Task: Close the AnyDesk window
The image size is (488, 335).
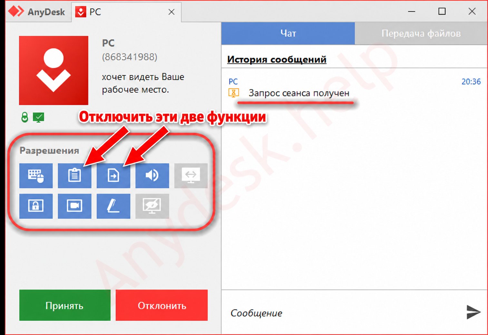Action: pyautogui.click(x=472, y=12)
